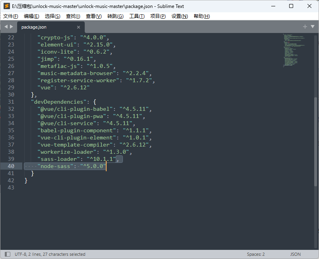Open the 文件(F) menu
Screen dimensions: 319x259
11,16
